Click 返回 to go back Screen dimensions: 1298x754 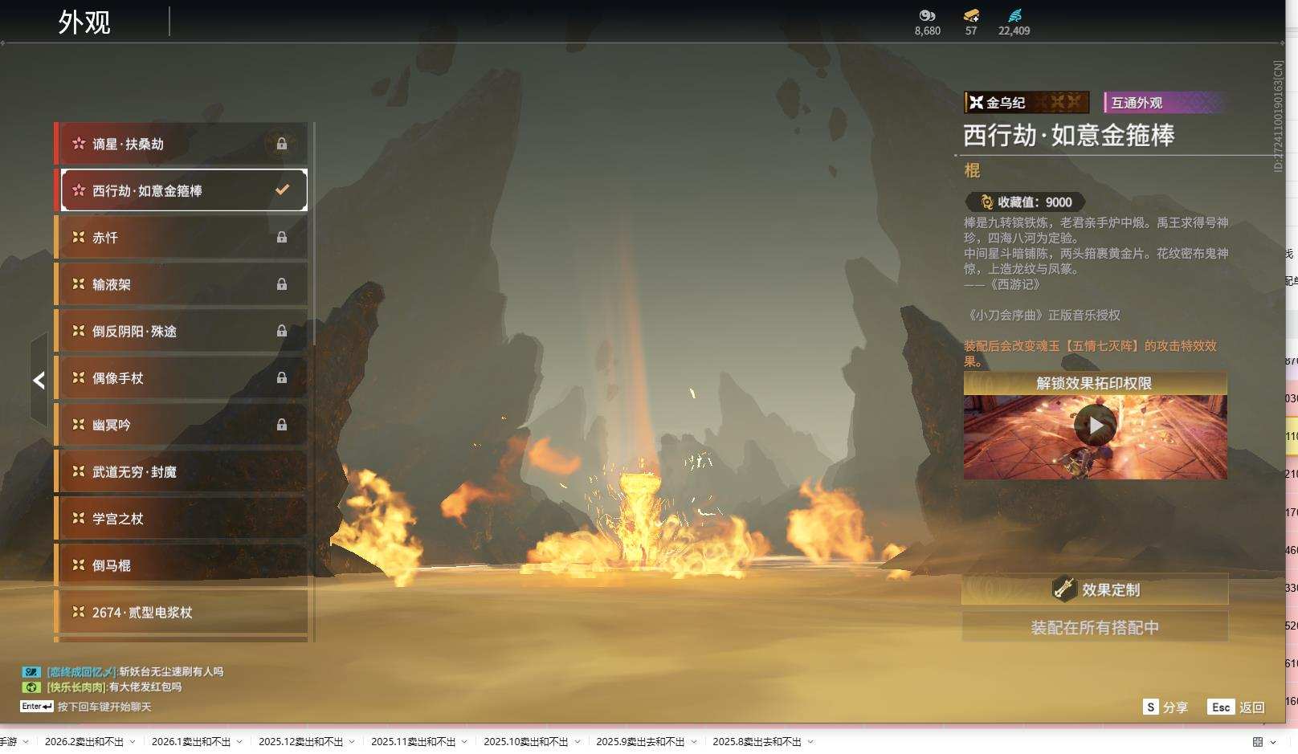(x=1252, y=707)
